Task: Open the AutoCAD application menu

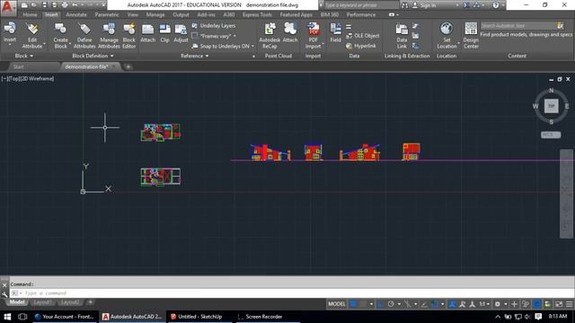Action: pyautogui.click(x=8, y=7)
